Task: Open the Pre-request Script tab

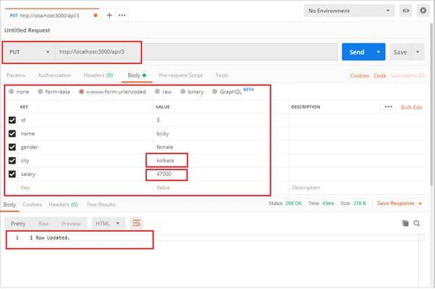Action: pyautogui.click(x=181, y=75)
